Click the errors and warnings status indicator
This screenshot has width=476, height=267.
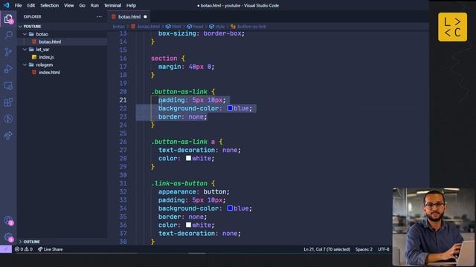point(24,249)
